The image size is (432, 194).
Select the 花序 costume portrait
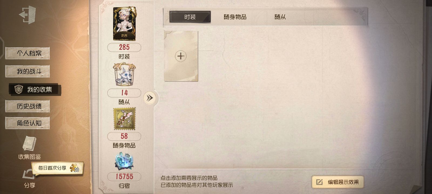pyautogui.click(x=124, y=24)
